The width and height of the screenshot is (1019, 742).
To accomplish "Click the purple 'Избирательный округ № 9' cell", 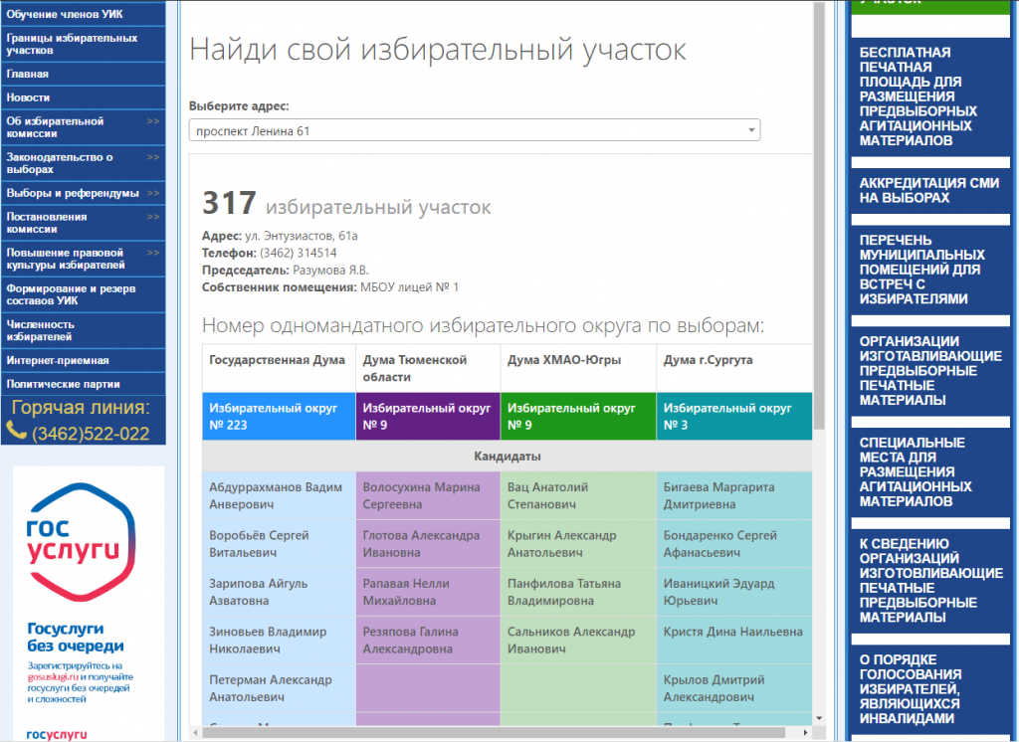I will click(428, 417).
